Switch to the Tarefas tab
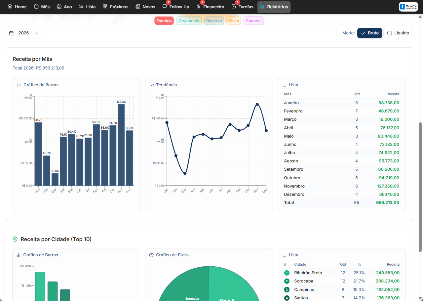This screenshot has width=423, height=301. [x=243, y=7]
